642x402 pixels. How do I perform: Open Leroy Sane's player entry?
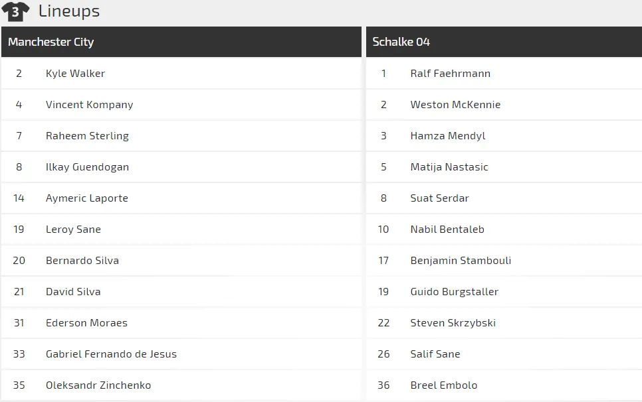coord(73,230)
